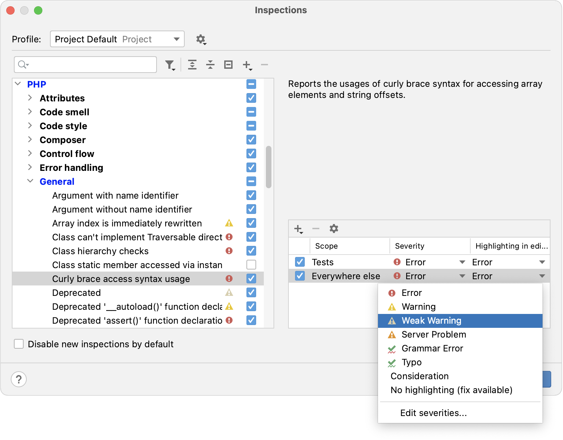563x440 pixels.
Task: Toggle the Tests scope checkbox
Action: point(300,262)
